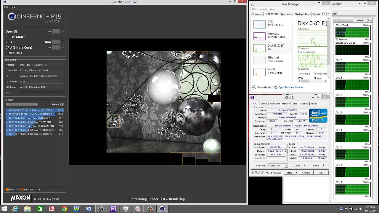Viewport: 379px width, 213px height.
Task: Open the Start menu Windows logo
Action: (x=4, y=209)
